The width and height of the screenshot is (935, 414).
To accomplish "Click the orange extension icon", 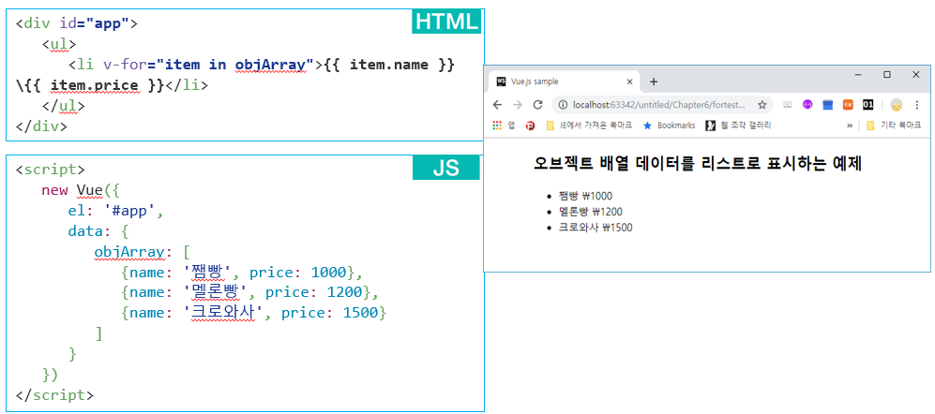I will coord(848,105).
